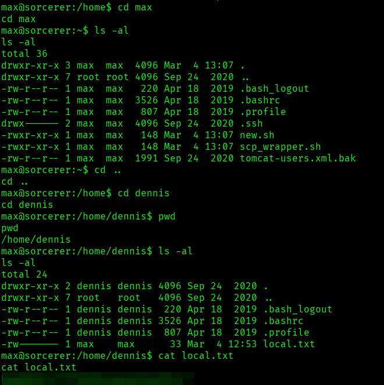Click the redacted flag output at bottom

[98, 379]
